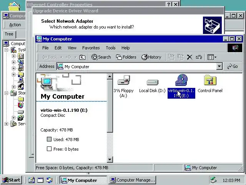
Task: Open the Tools menu
Action: coord(111,48)
